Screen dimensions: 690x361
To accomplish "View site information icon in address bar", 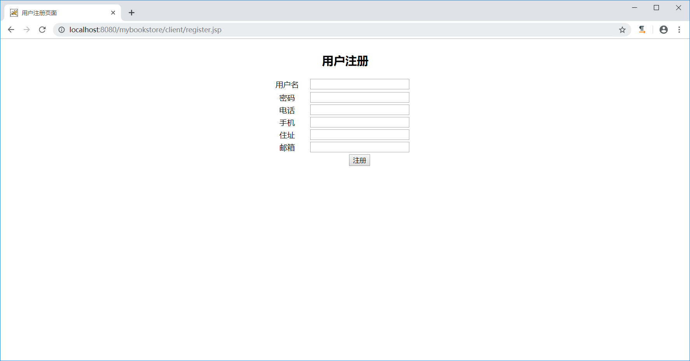I will tap(61, 30).
